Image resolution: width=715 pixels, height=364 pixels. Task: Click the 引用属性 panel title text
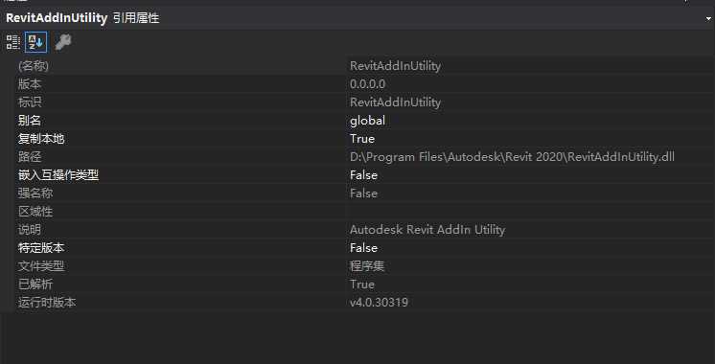pyautogui.click(x=136, y=18)
